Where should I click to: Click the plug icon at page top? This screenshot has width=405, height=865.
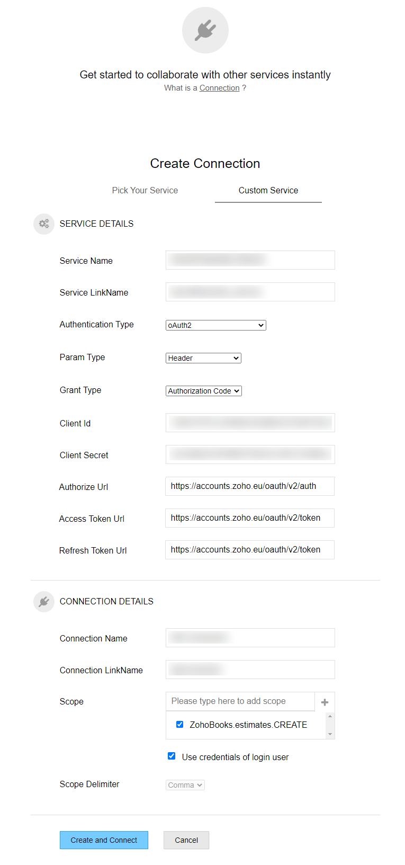point(205,30)
